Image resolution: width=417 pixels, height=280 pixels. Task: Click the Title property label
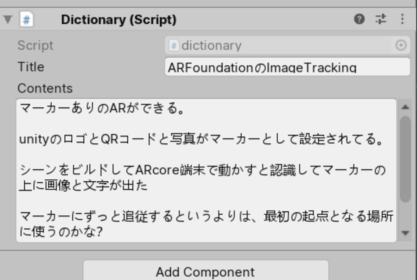pyautogui.click(x=31, y=67)
